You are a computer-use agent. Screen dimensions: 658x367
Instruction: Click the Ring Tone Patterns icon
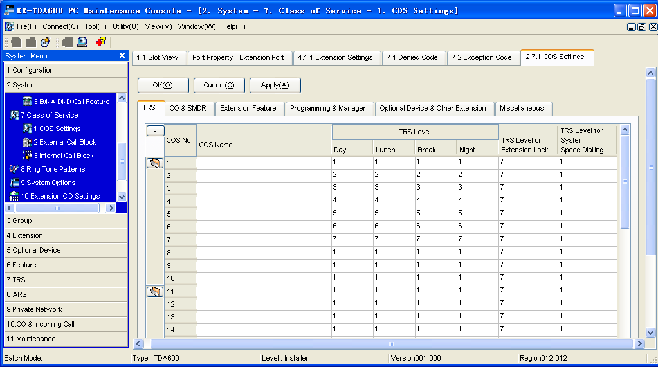click(14, 169)
